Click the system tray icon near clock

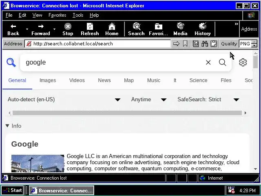coord(231,190)
